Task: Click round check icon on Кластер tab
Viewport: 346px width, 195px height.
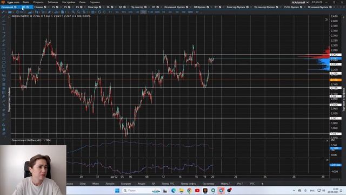Action: click(x=100, y=7)
